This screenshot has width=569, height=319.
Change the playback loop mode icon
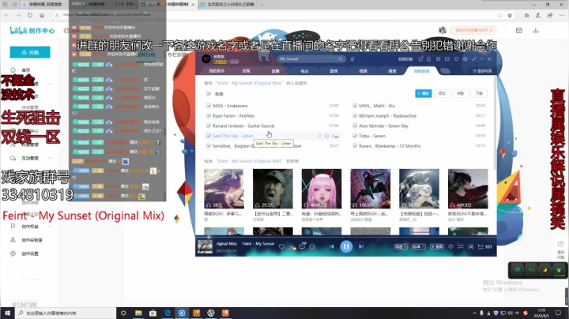[x=461, y=246]
